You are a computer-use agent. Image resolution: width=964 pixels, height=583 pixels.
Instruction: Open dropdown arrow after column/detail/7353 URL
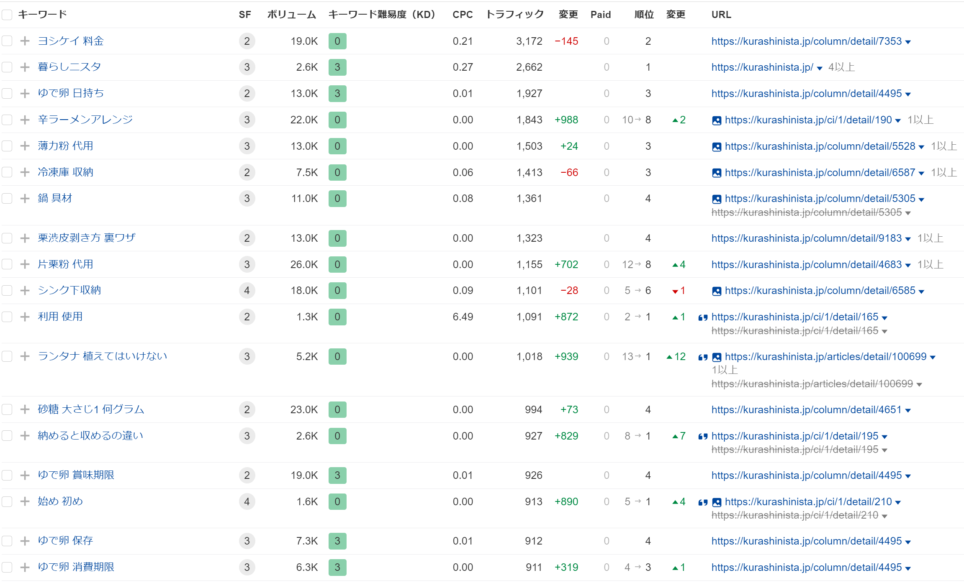908,42
